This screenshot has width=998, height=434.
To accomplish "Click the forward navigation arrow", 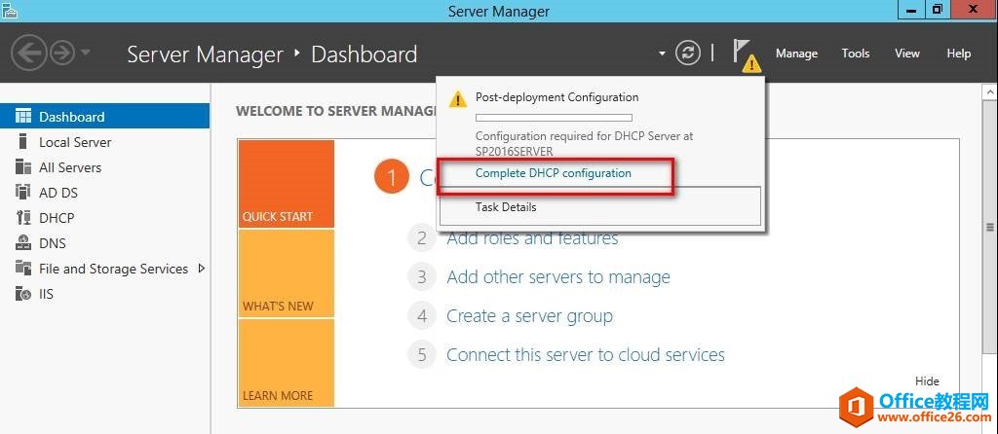I will pyautogui.click(x=61, y=53).
